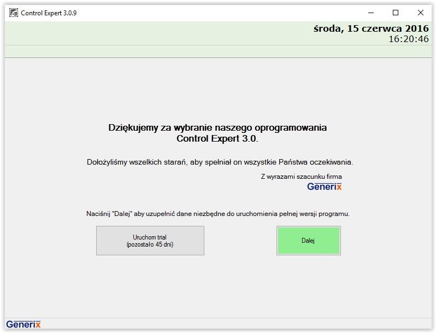Screen dimensions: 436x333
Task: Click the green Dalej button
Action: point(308,241)
